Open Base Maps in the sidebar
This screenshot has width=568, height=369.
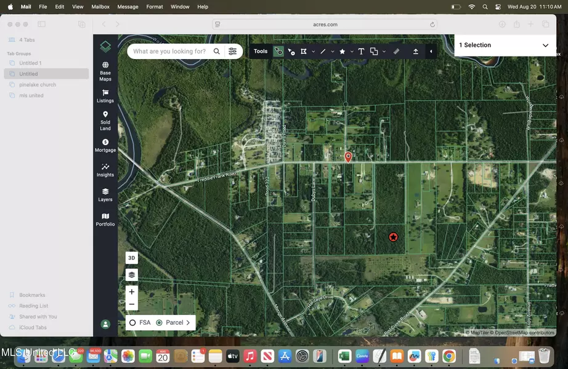(105, 71)
